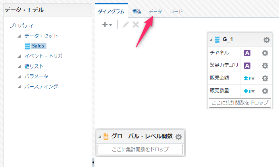Click the pencil edit icon in toolbar
Screen dimensions: 279x167
point(126,25)
